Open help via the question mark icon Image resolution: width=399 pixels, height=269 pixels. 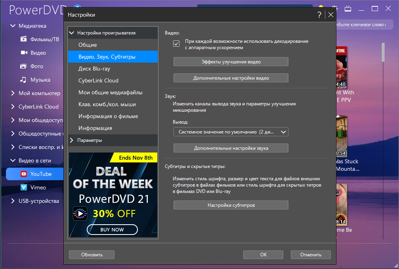point(319,15)
